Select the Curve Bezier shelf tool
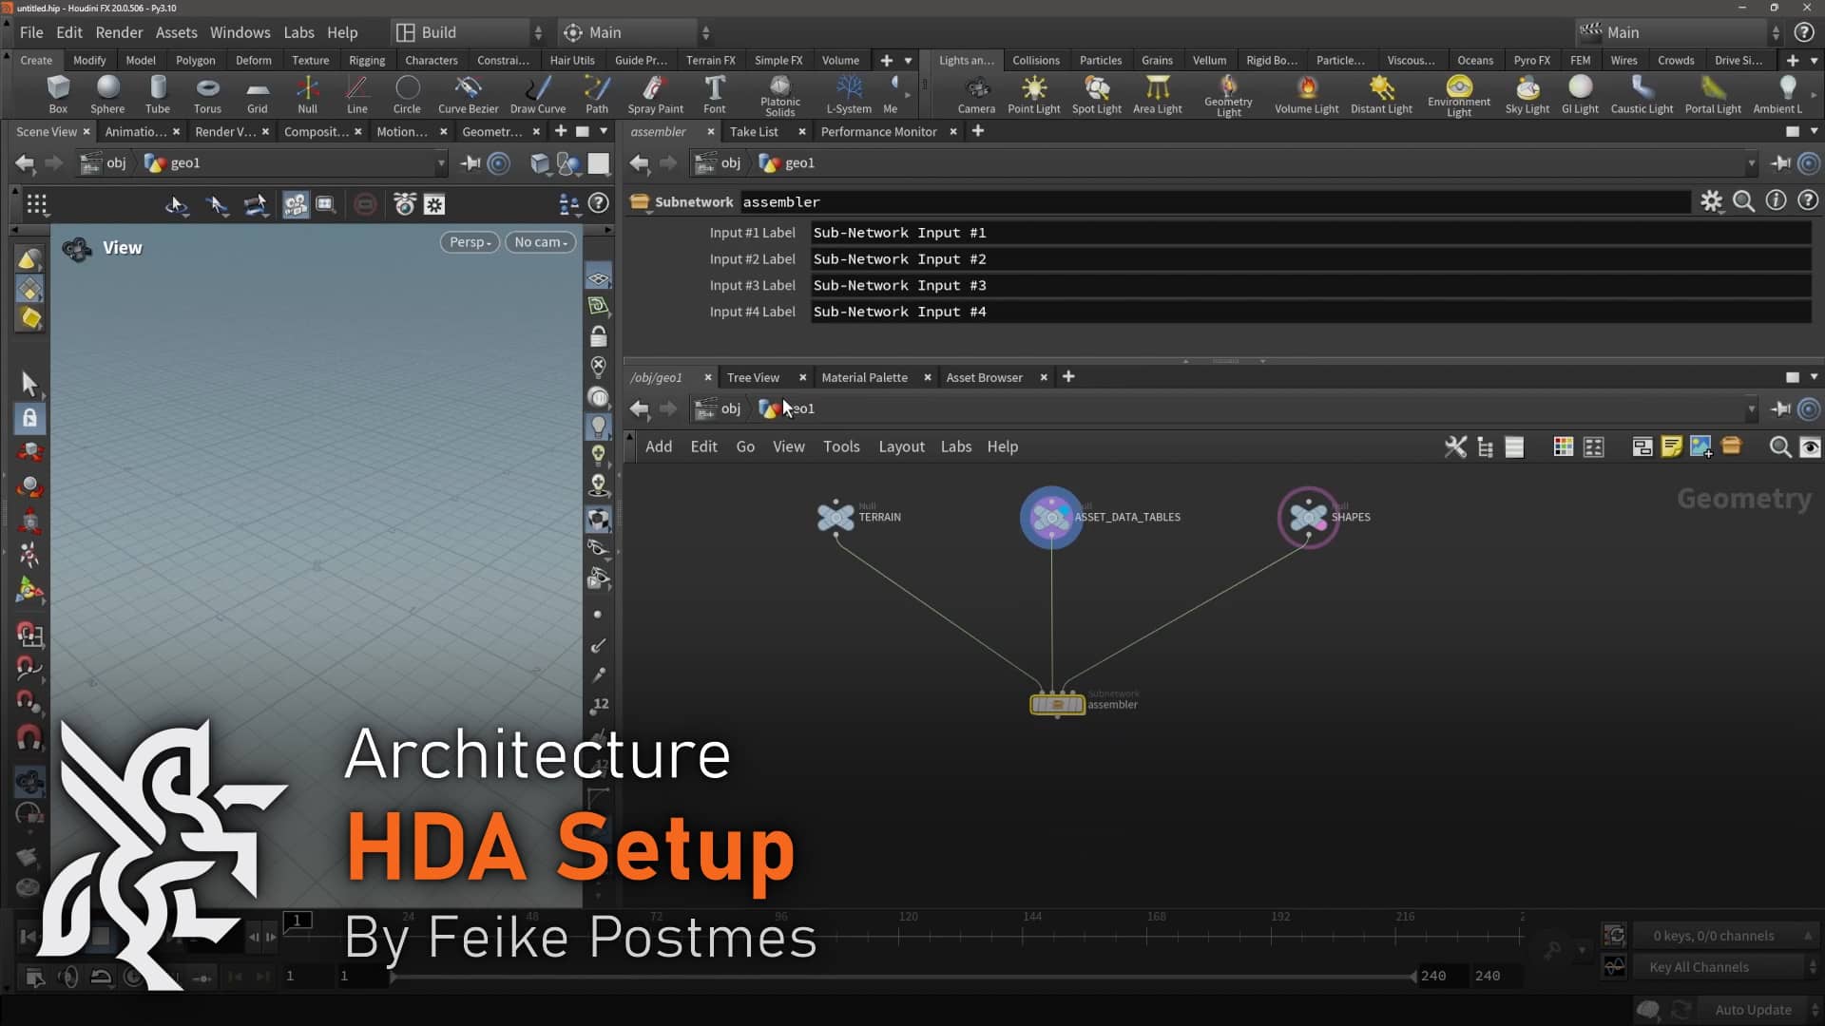The image size is (1825, 1026). (468, 94)
